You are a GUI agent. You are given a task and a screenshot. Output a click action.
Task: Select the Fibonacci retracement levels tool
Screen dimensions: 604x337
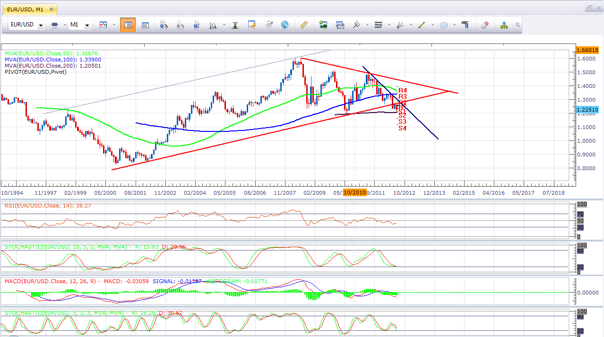378,25
